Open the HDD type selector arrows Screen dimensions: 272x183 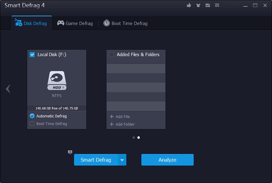pyautogui.click(x=63, y=88)
